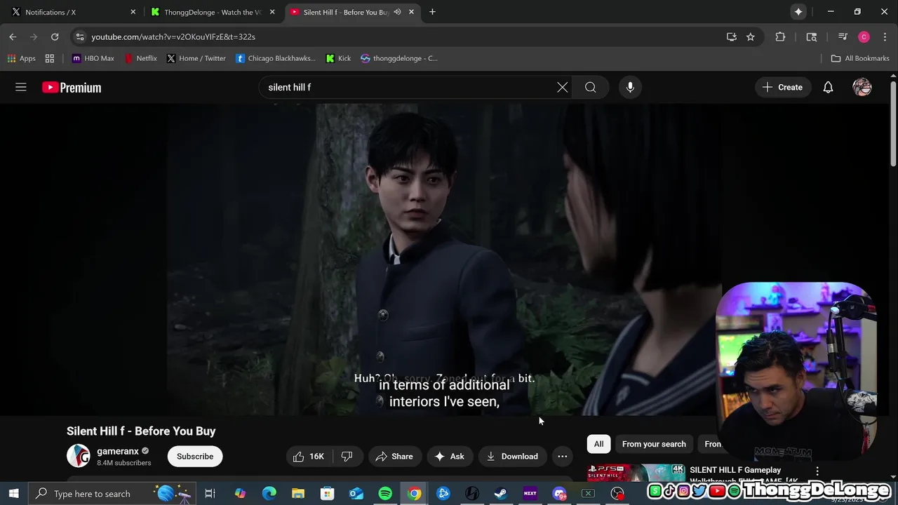Close the ThonggDelonge Kick tab
This screenshot has height=505, width=898.
(x=272, y=12)
